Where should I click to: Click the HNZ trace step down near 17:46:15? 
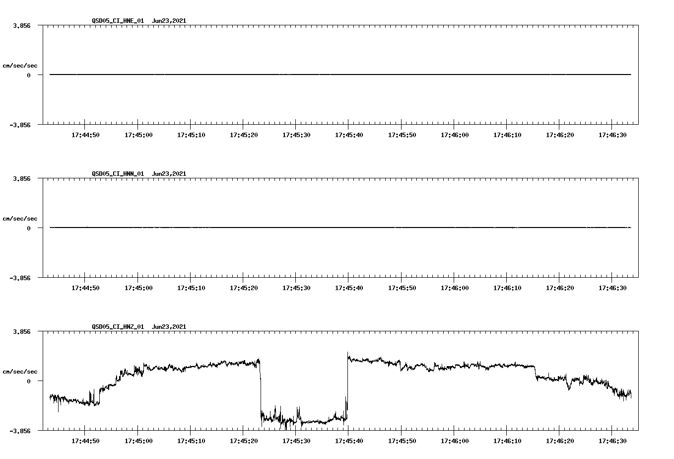536,373
